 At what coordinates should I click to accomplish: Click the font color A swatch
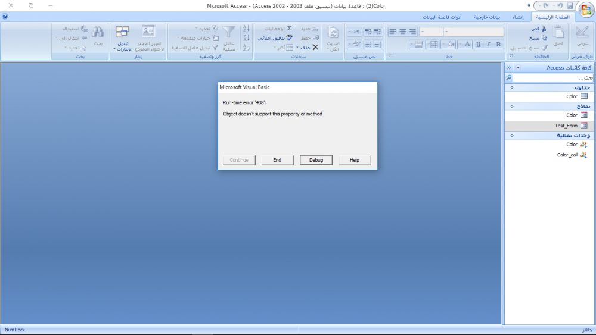(x=467, y=45)
